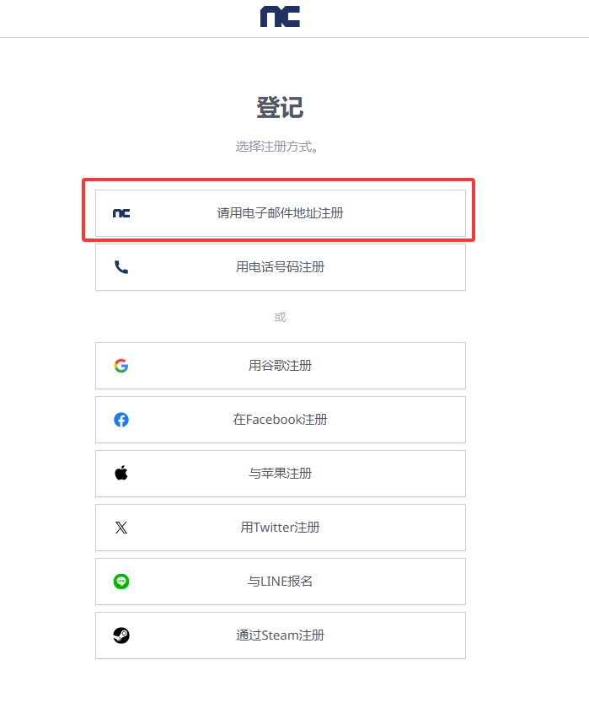Pick the 用Twitter注册 option
Screen dimensions: 589x713
click(281, 528)
